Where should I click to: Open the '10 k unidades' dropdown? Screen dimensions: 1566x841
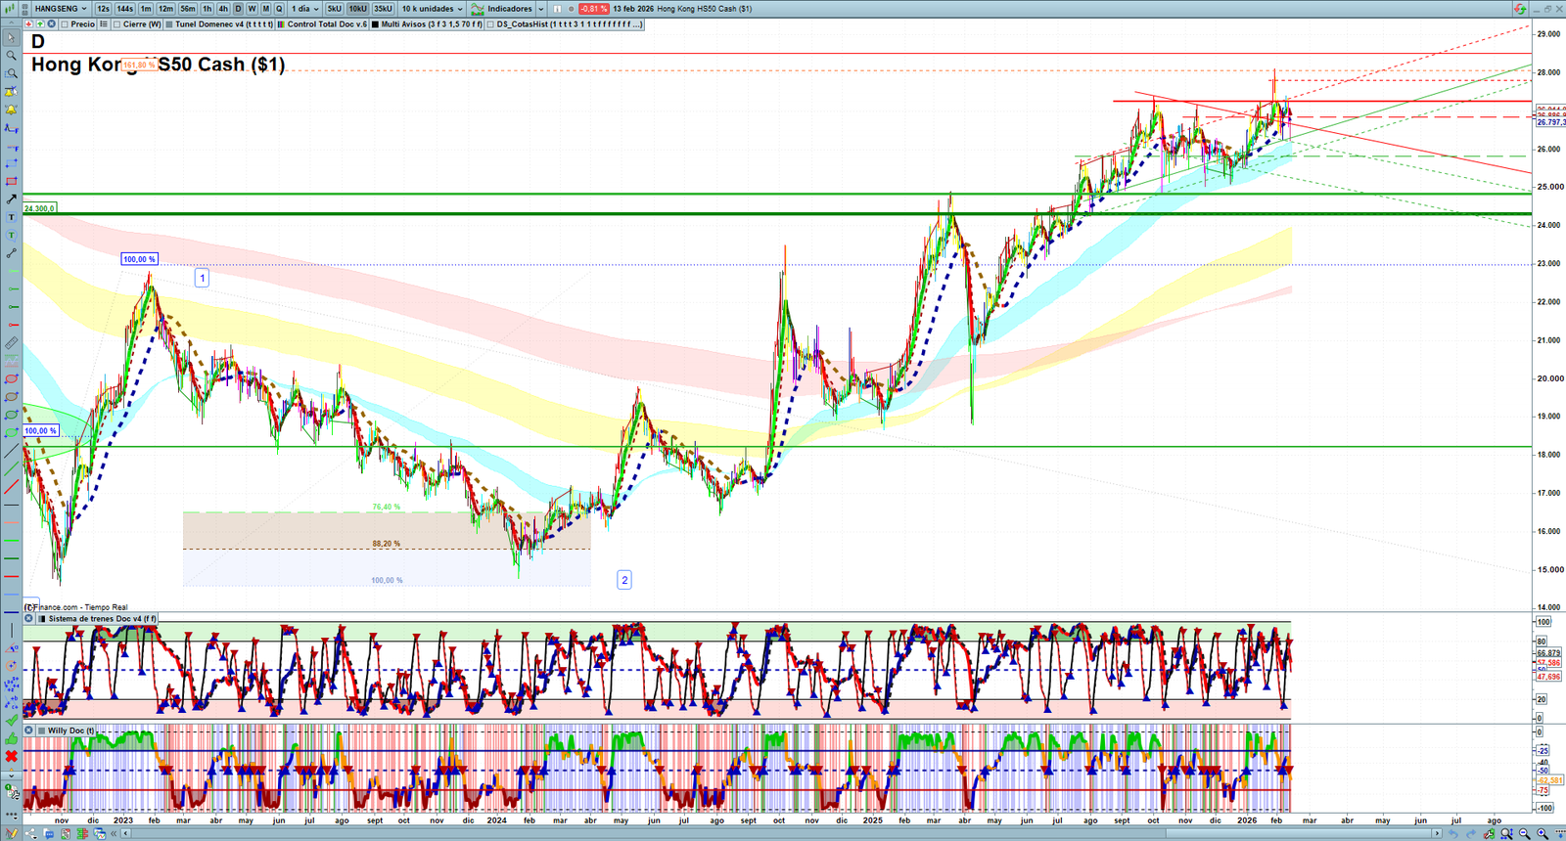pos(432,9)
